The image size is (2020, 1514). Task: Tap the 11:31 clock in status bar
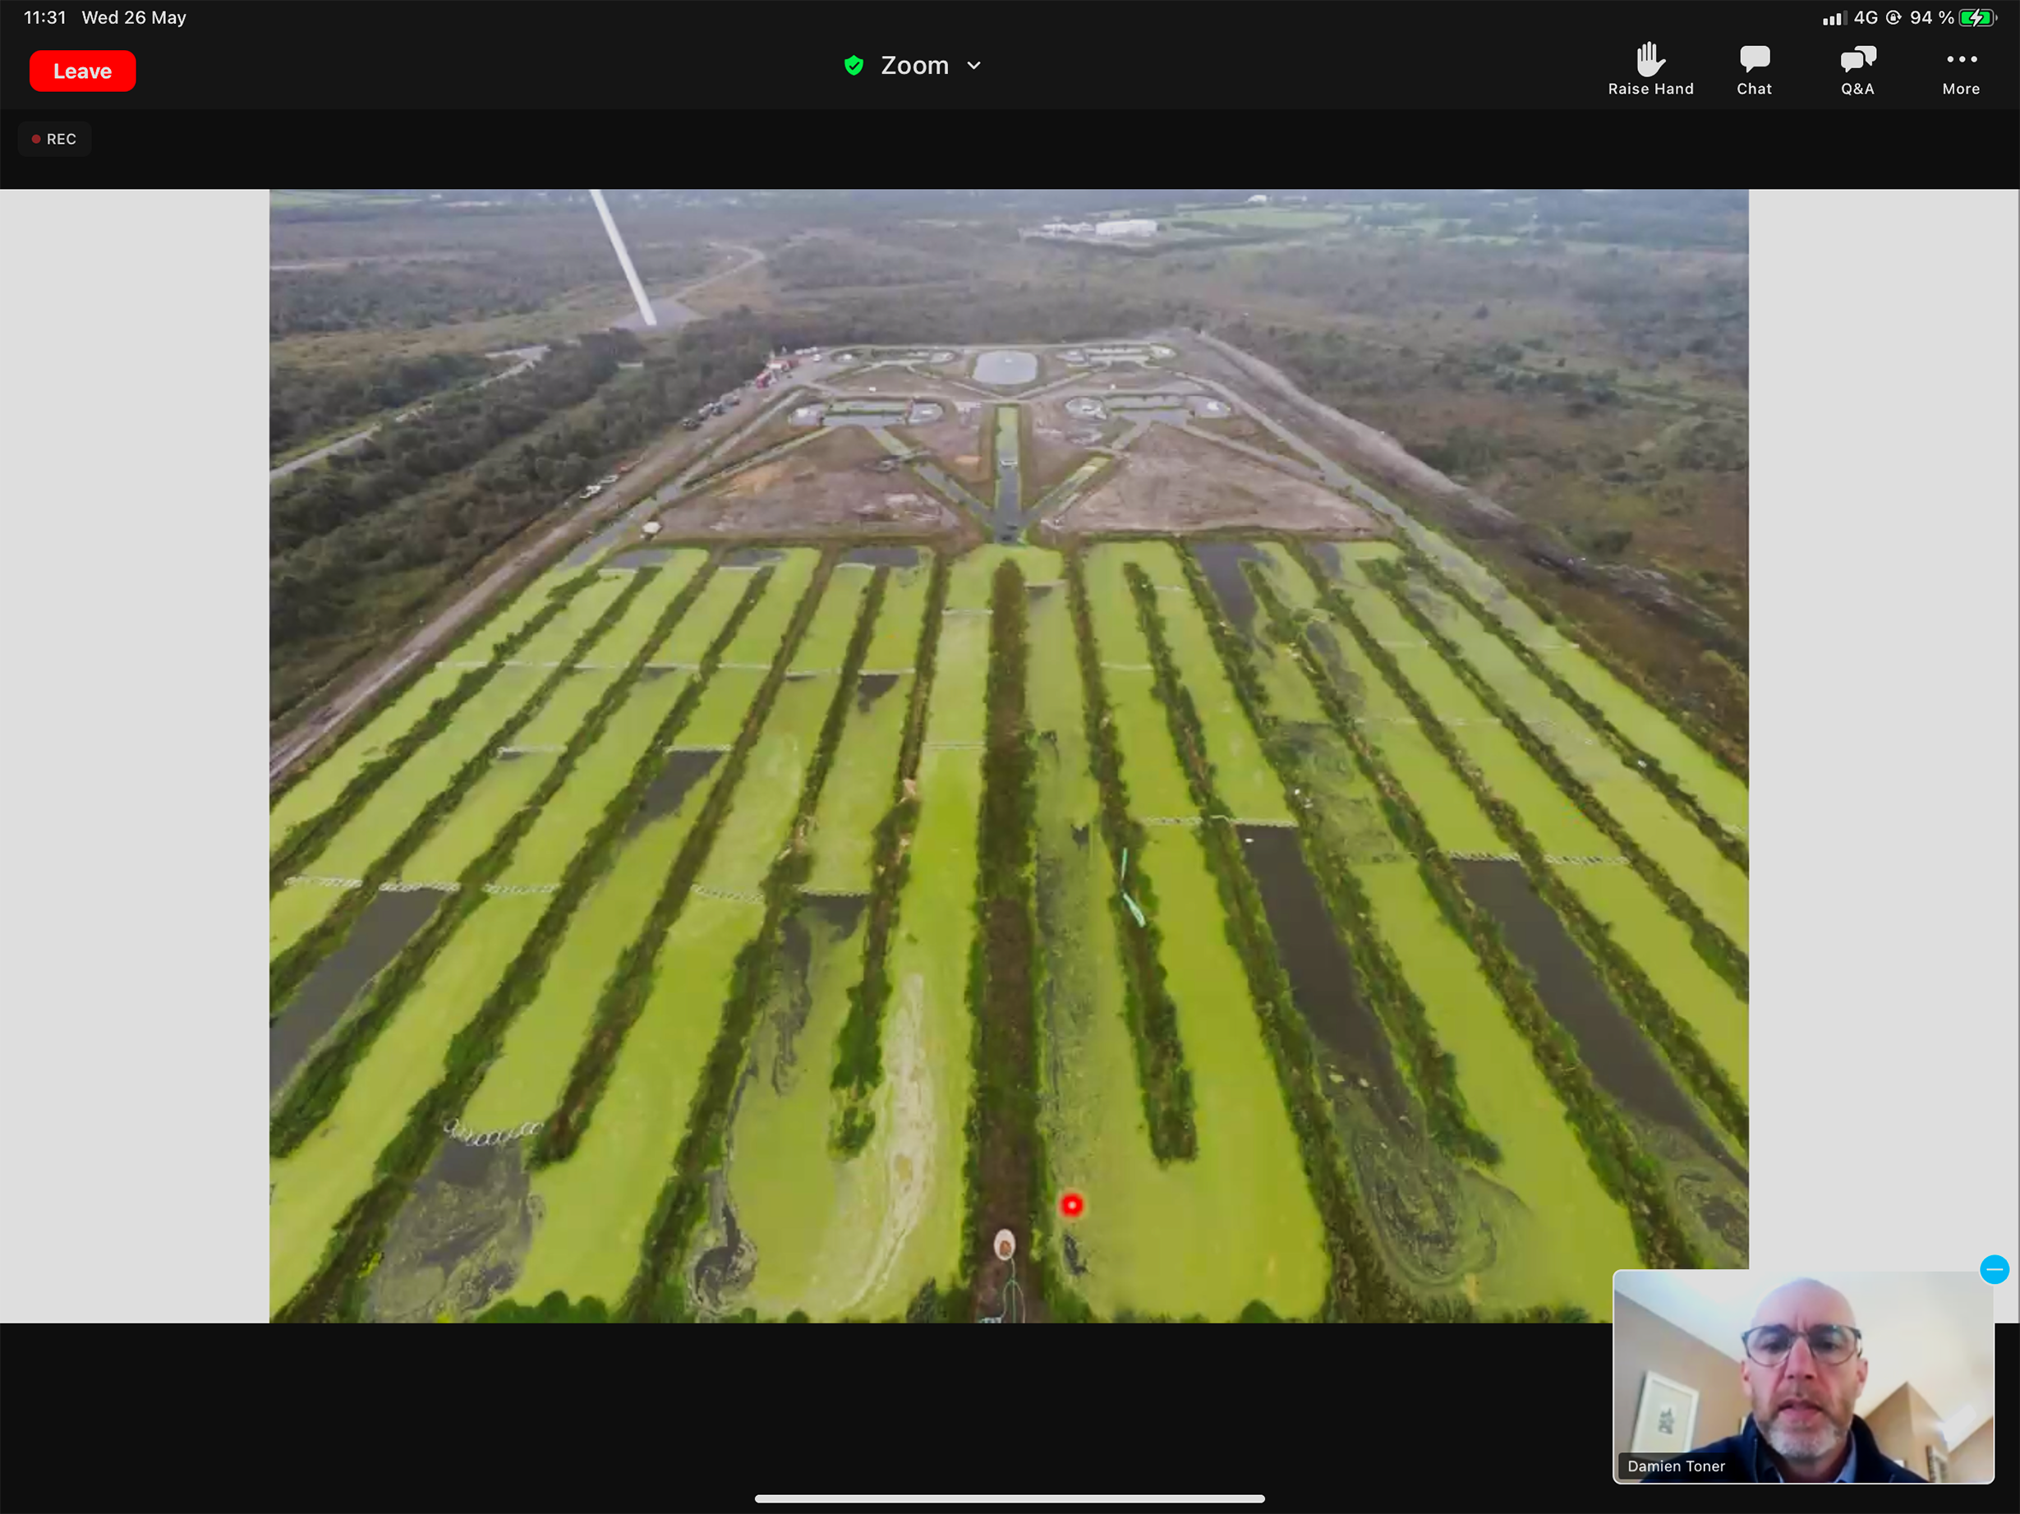click(x=44, y=17)
